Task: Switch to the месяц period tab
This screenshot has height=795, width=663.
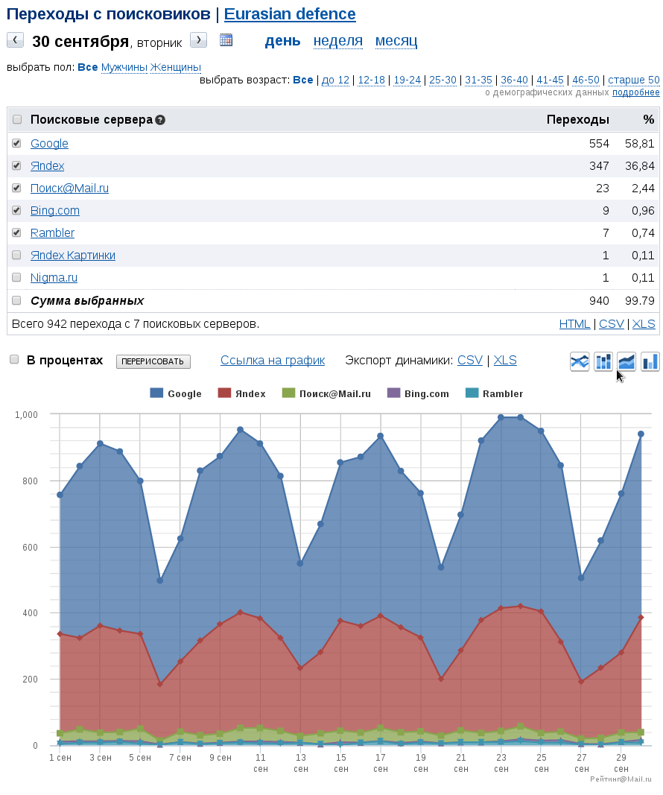Action: tap(396, 40)
